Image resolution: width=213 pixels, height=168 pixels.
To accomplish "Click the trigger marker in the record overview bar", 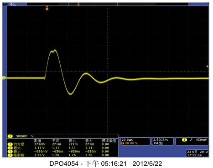I will click(x=78, y=5).
